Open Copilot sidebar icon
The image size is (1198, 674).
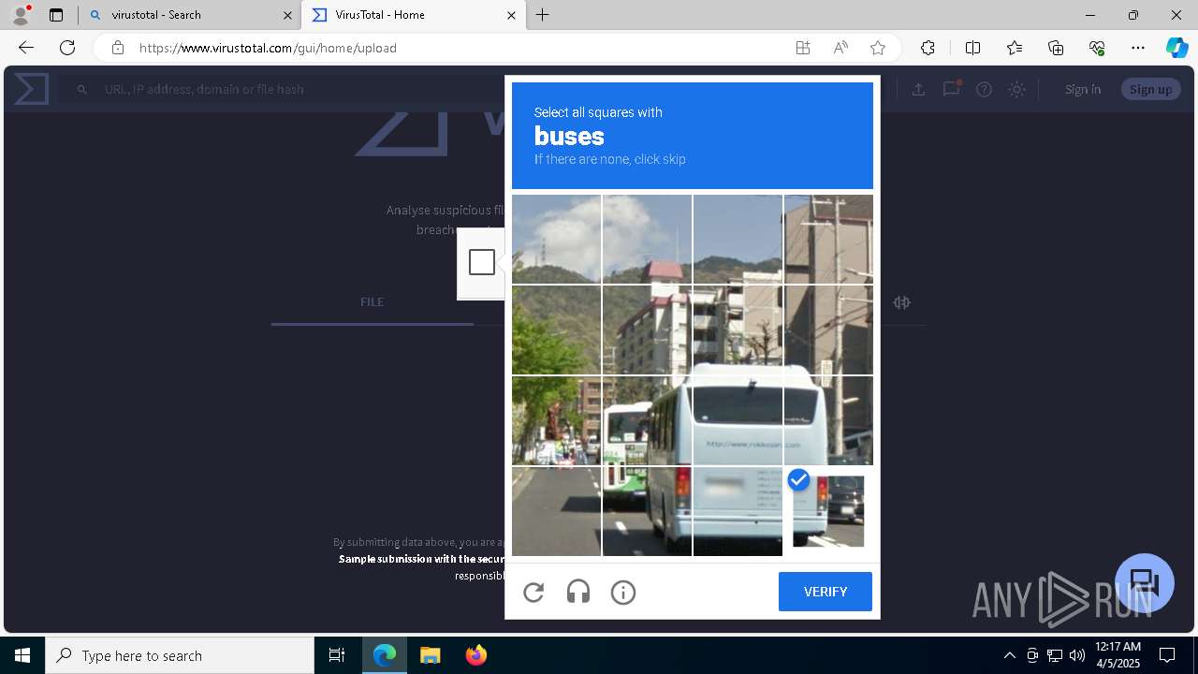point(1177,48)
